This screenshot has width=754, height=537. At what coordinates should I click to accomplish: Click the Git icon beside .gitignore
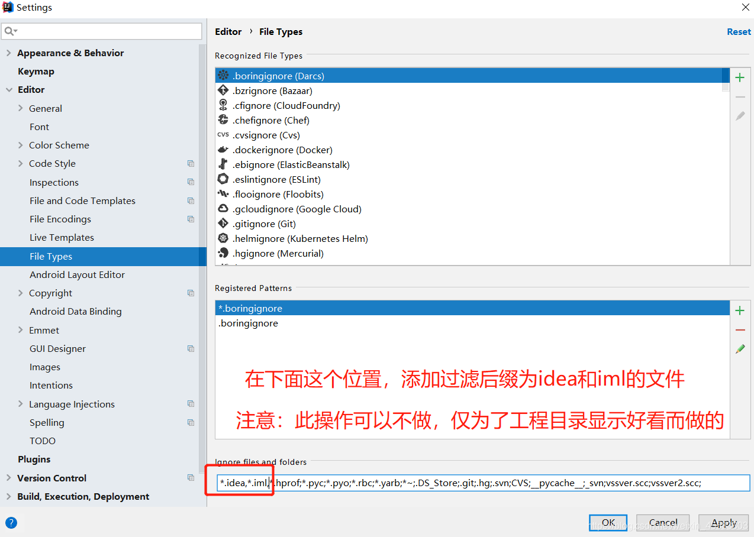click(x=223, y=224)
